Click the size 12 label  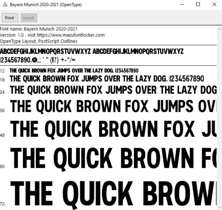click(x=2, y=71)
